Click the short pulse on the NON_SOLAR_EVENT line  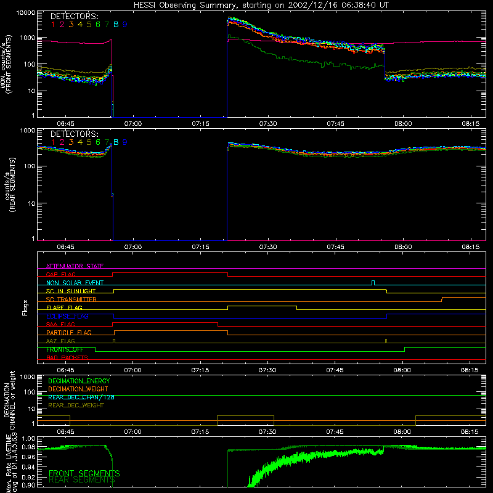(373, 283)
